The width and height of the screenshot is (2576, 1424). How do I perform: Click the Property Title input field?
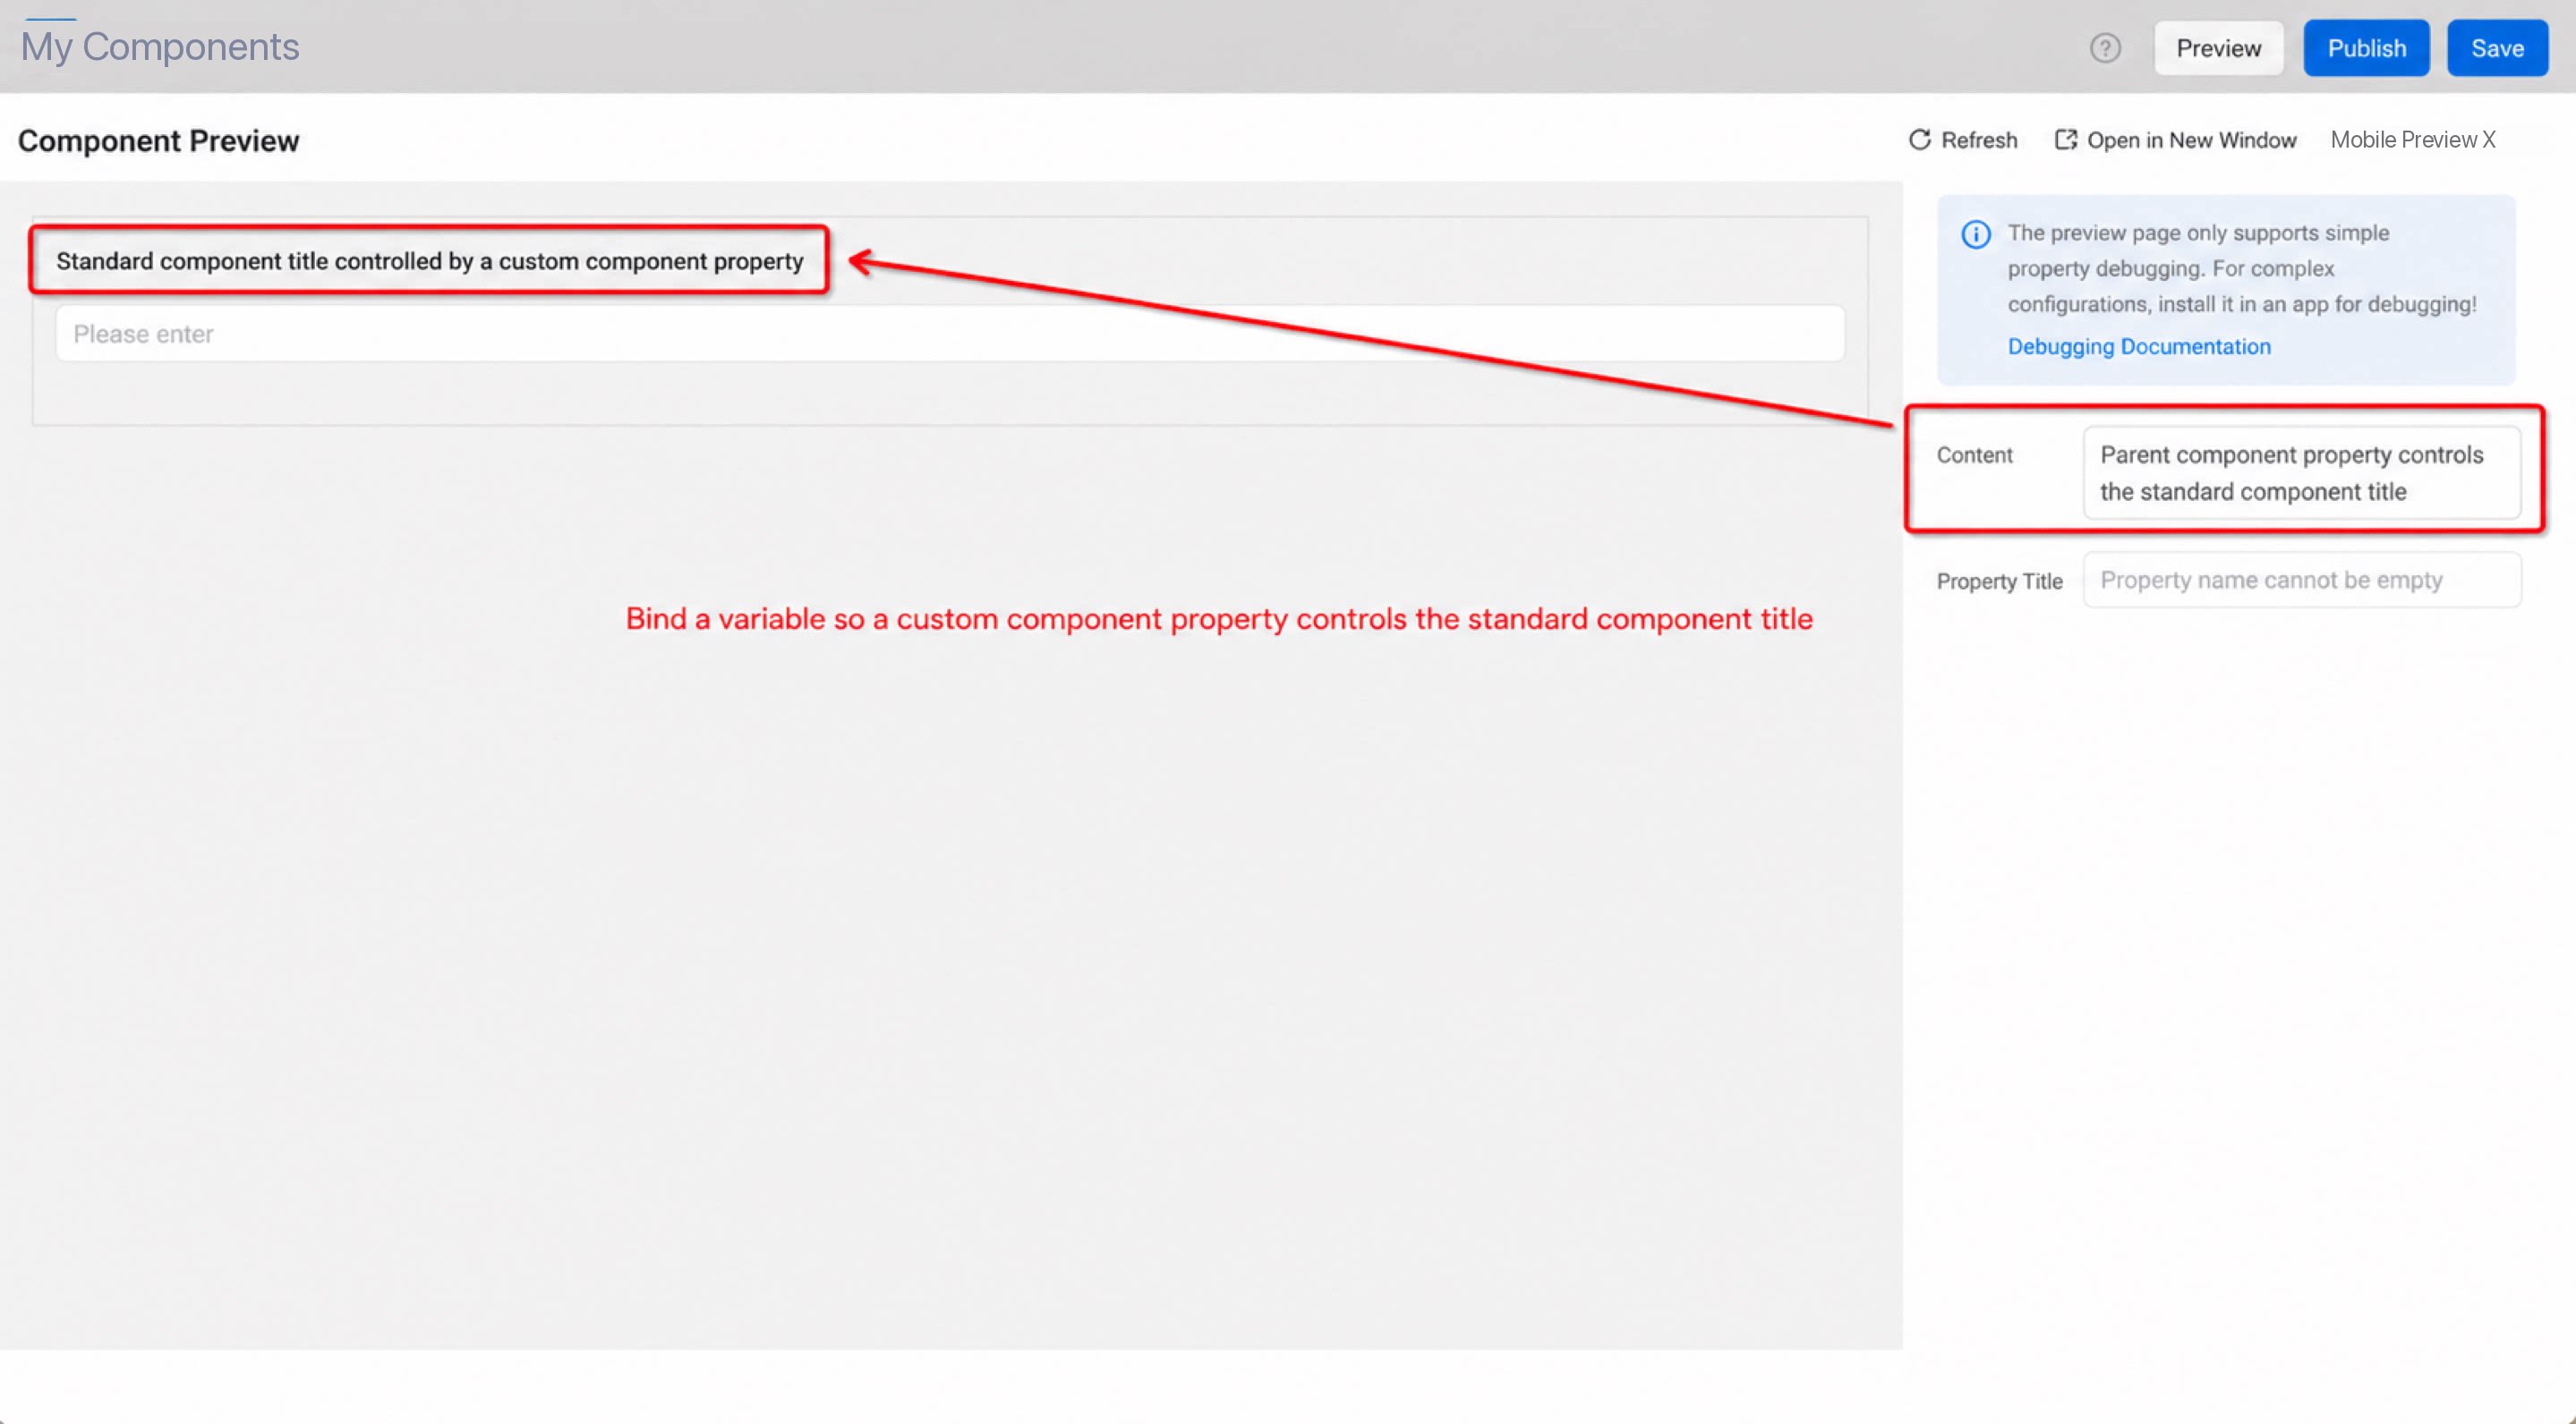click(2301, 580)
